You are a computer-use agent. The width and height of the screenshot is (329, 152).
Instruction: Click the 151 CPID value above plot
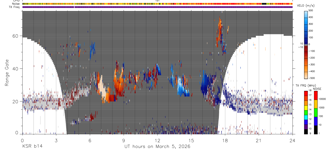click(158, 1)
